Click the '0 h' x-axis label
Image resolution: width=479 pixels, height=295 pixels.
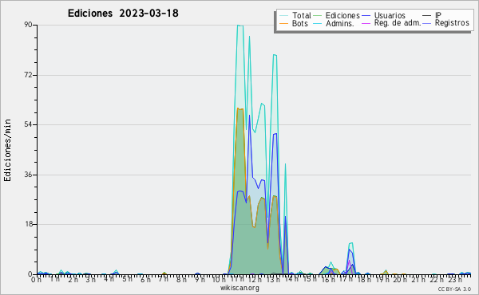pyautogui.click(x=37, y=279)
